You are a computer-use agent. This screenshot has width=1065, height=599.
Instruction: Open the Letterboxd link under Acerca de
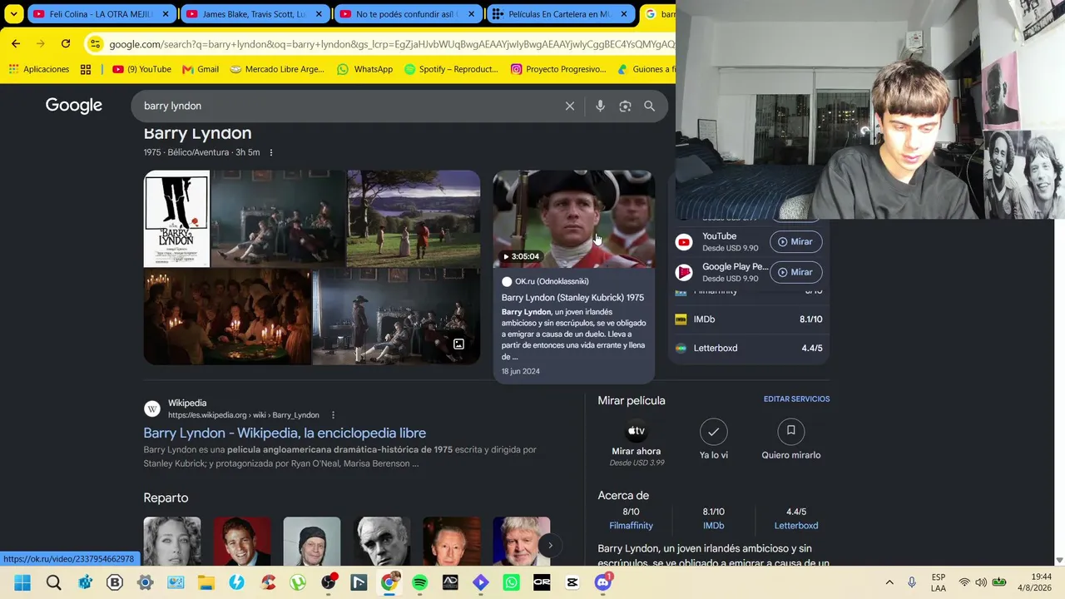(796, 526)
